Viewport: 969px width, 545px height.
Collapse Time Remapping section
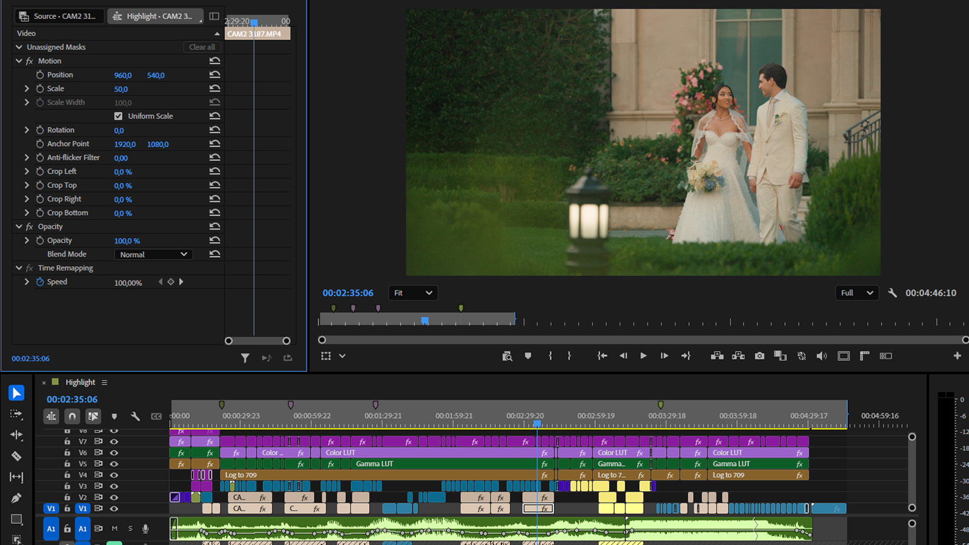click(19, 268)
